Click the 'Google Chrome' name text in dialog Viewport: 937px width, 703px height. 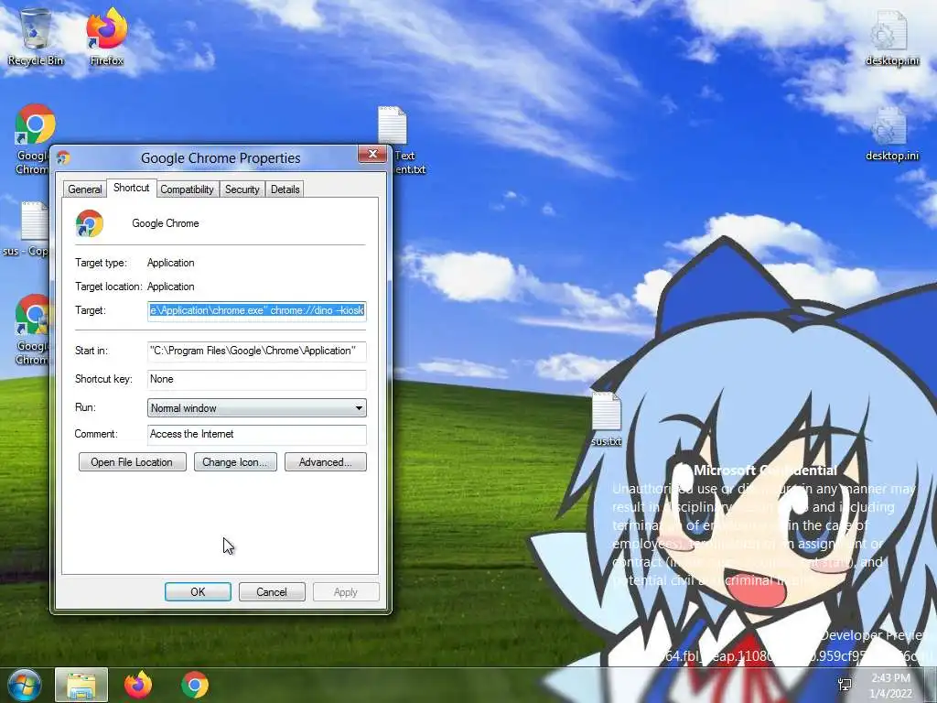click(166, 223)
